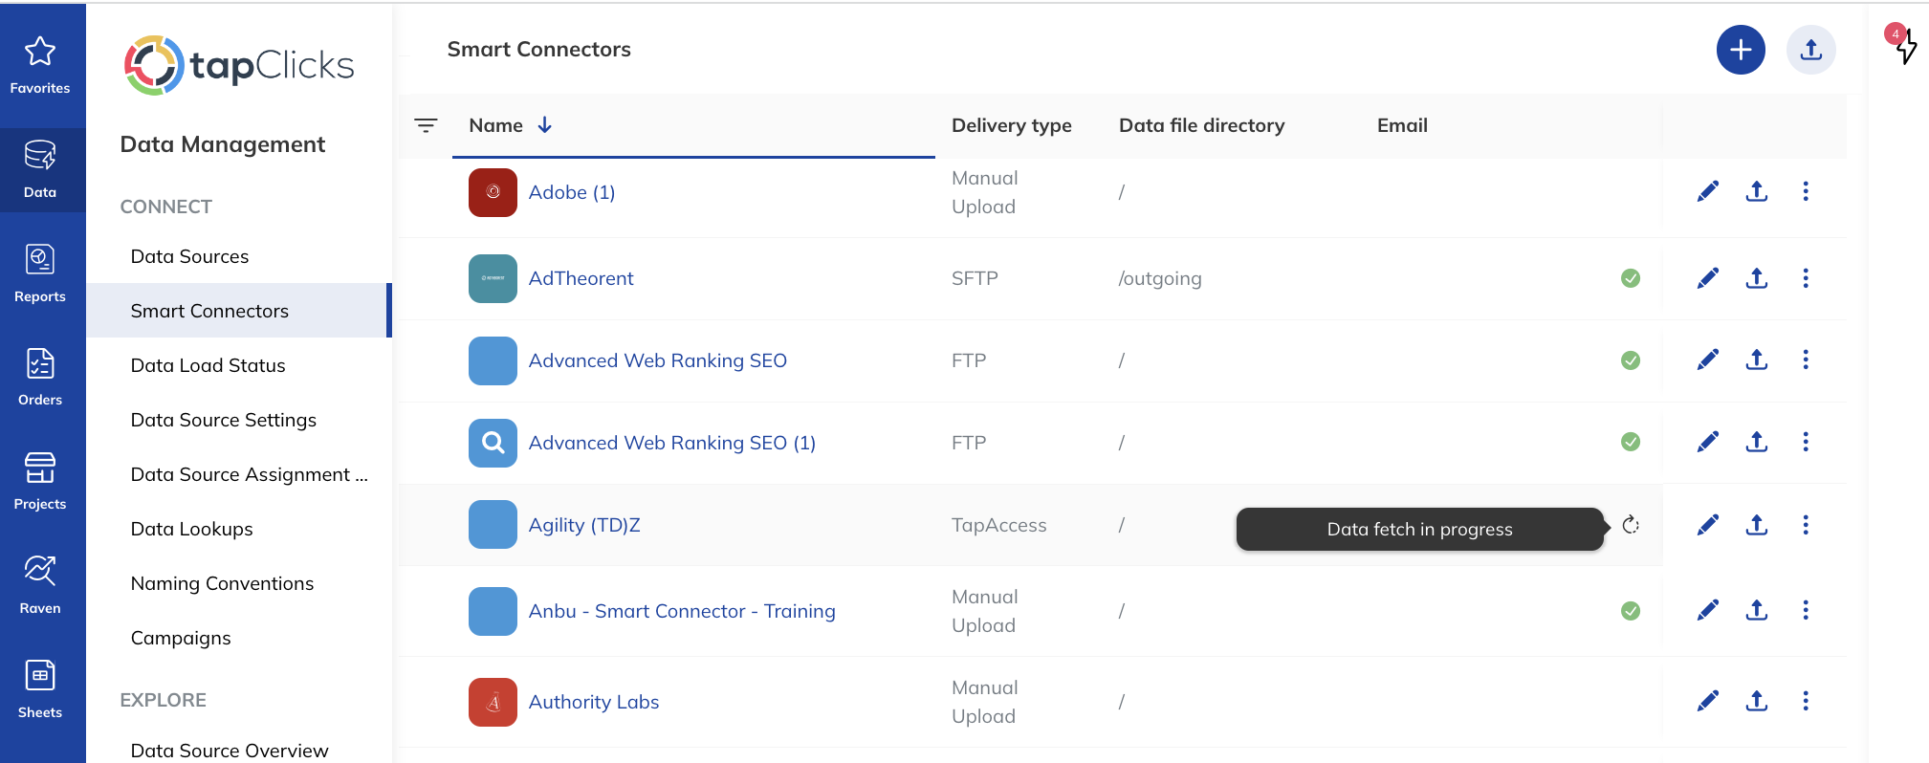The height and width of the screenshot is (763, 1929).
Task: Open the Projects section
Action: [40, 482]
